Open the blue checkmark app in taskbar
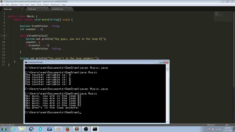This screenshot has width=235, height=132. tap(50, 129)
